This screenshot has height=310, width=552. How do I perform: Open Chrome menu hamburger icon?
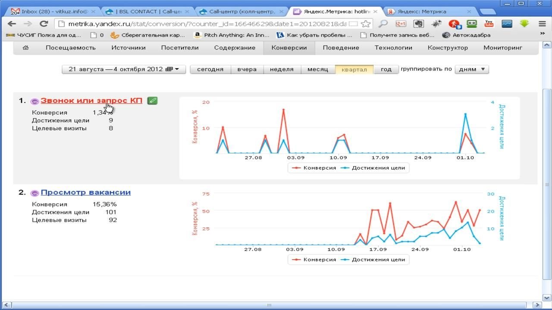point(542,24)
